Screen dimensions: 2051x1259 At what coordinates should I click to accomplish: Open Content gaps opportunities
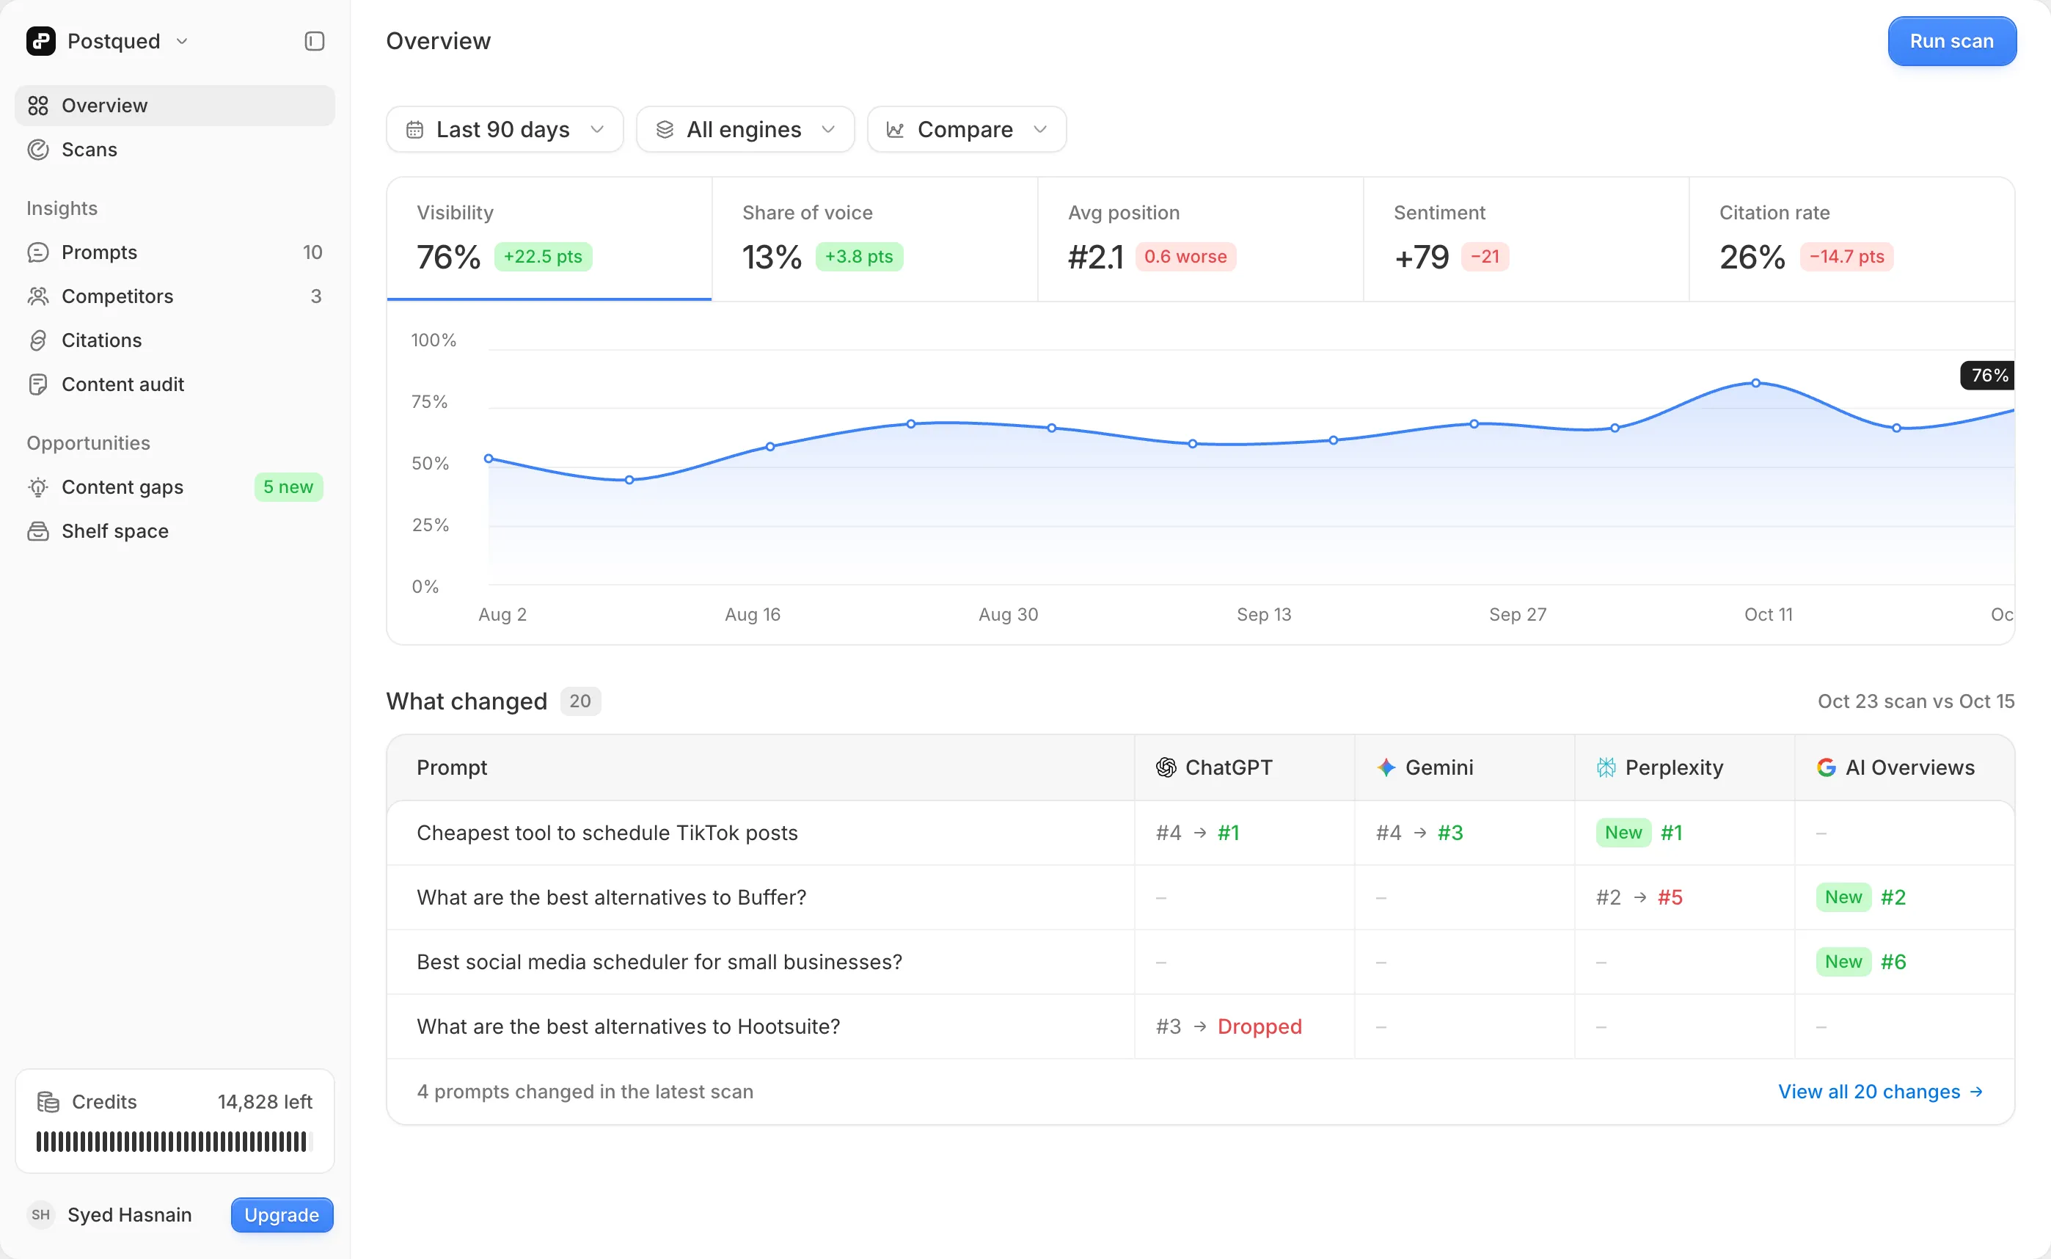pos(175,487)
